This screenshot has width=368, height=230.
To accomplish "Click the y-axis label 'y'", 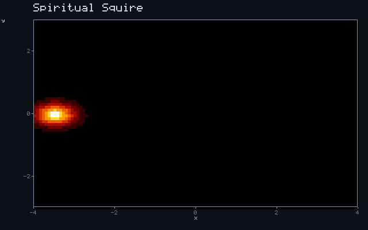I will 3,21.
